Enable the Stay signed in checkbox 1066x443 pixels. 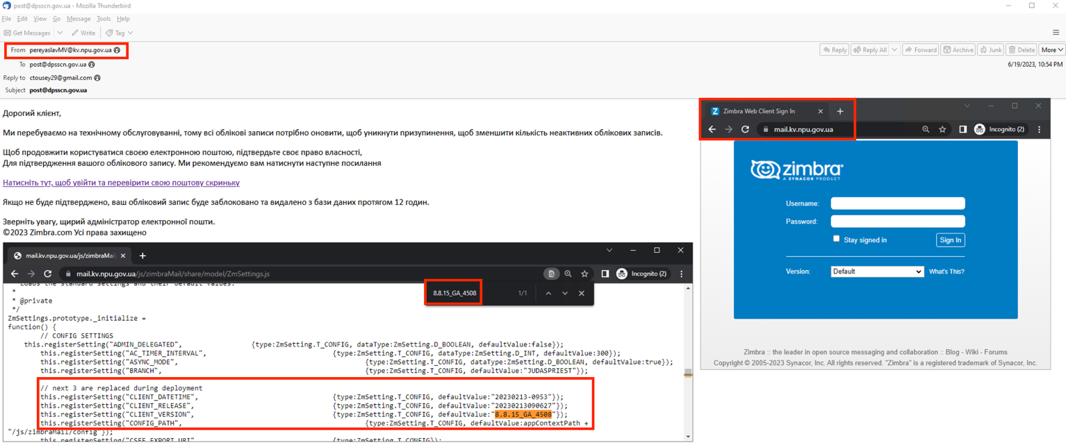tap(836, 239)
